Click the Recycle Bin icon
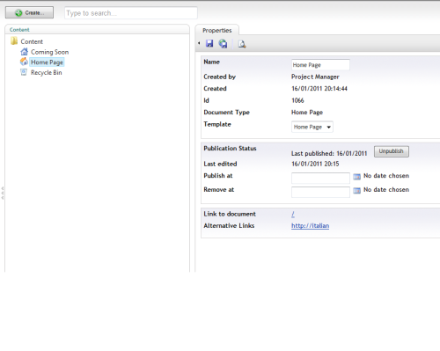Screen dimensions: 440x351 [24, 72]
